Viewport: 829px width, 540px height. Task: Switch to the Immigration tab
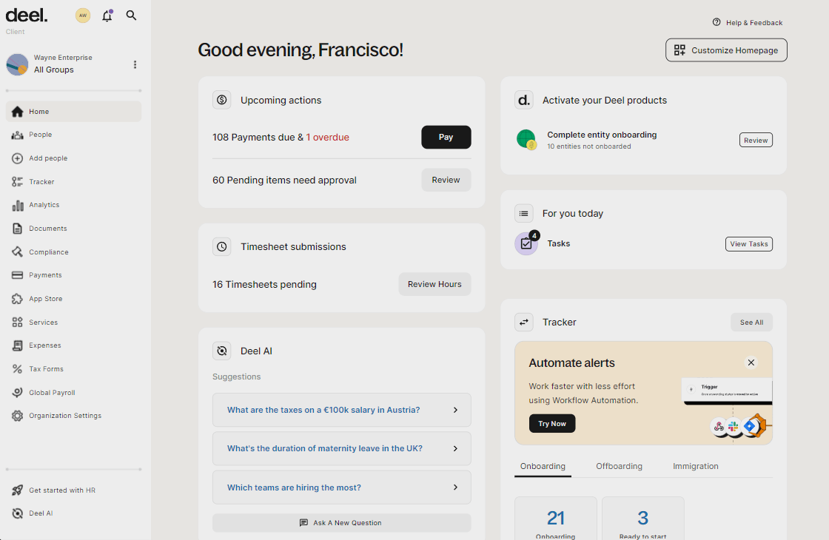pyautogui.click(x=696, y=467)
